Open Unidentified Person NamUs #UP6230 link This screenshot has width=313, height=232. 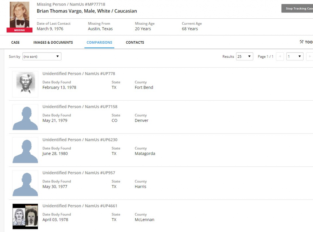click(80, 140)
